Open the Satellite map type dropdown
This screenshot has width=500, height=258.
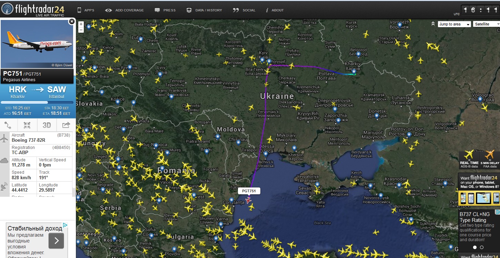click(x=486, y=24)
